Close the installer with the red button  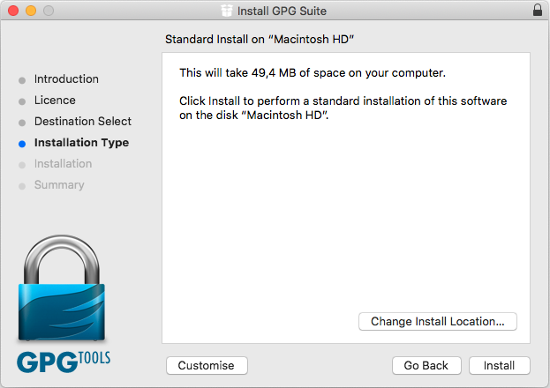[13, 11]
